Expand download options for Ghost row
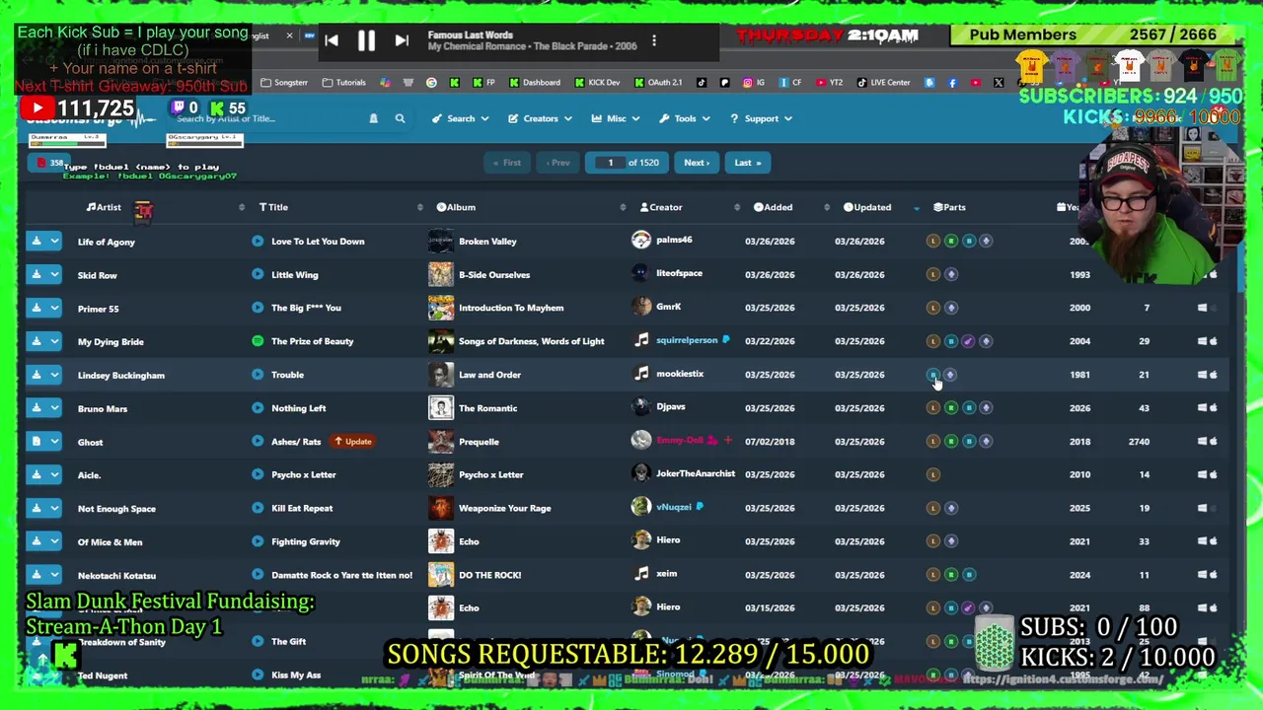The image size is (1263, 710). [x=54, y=442]
